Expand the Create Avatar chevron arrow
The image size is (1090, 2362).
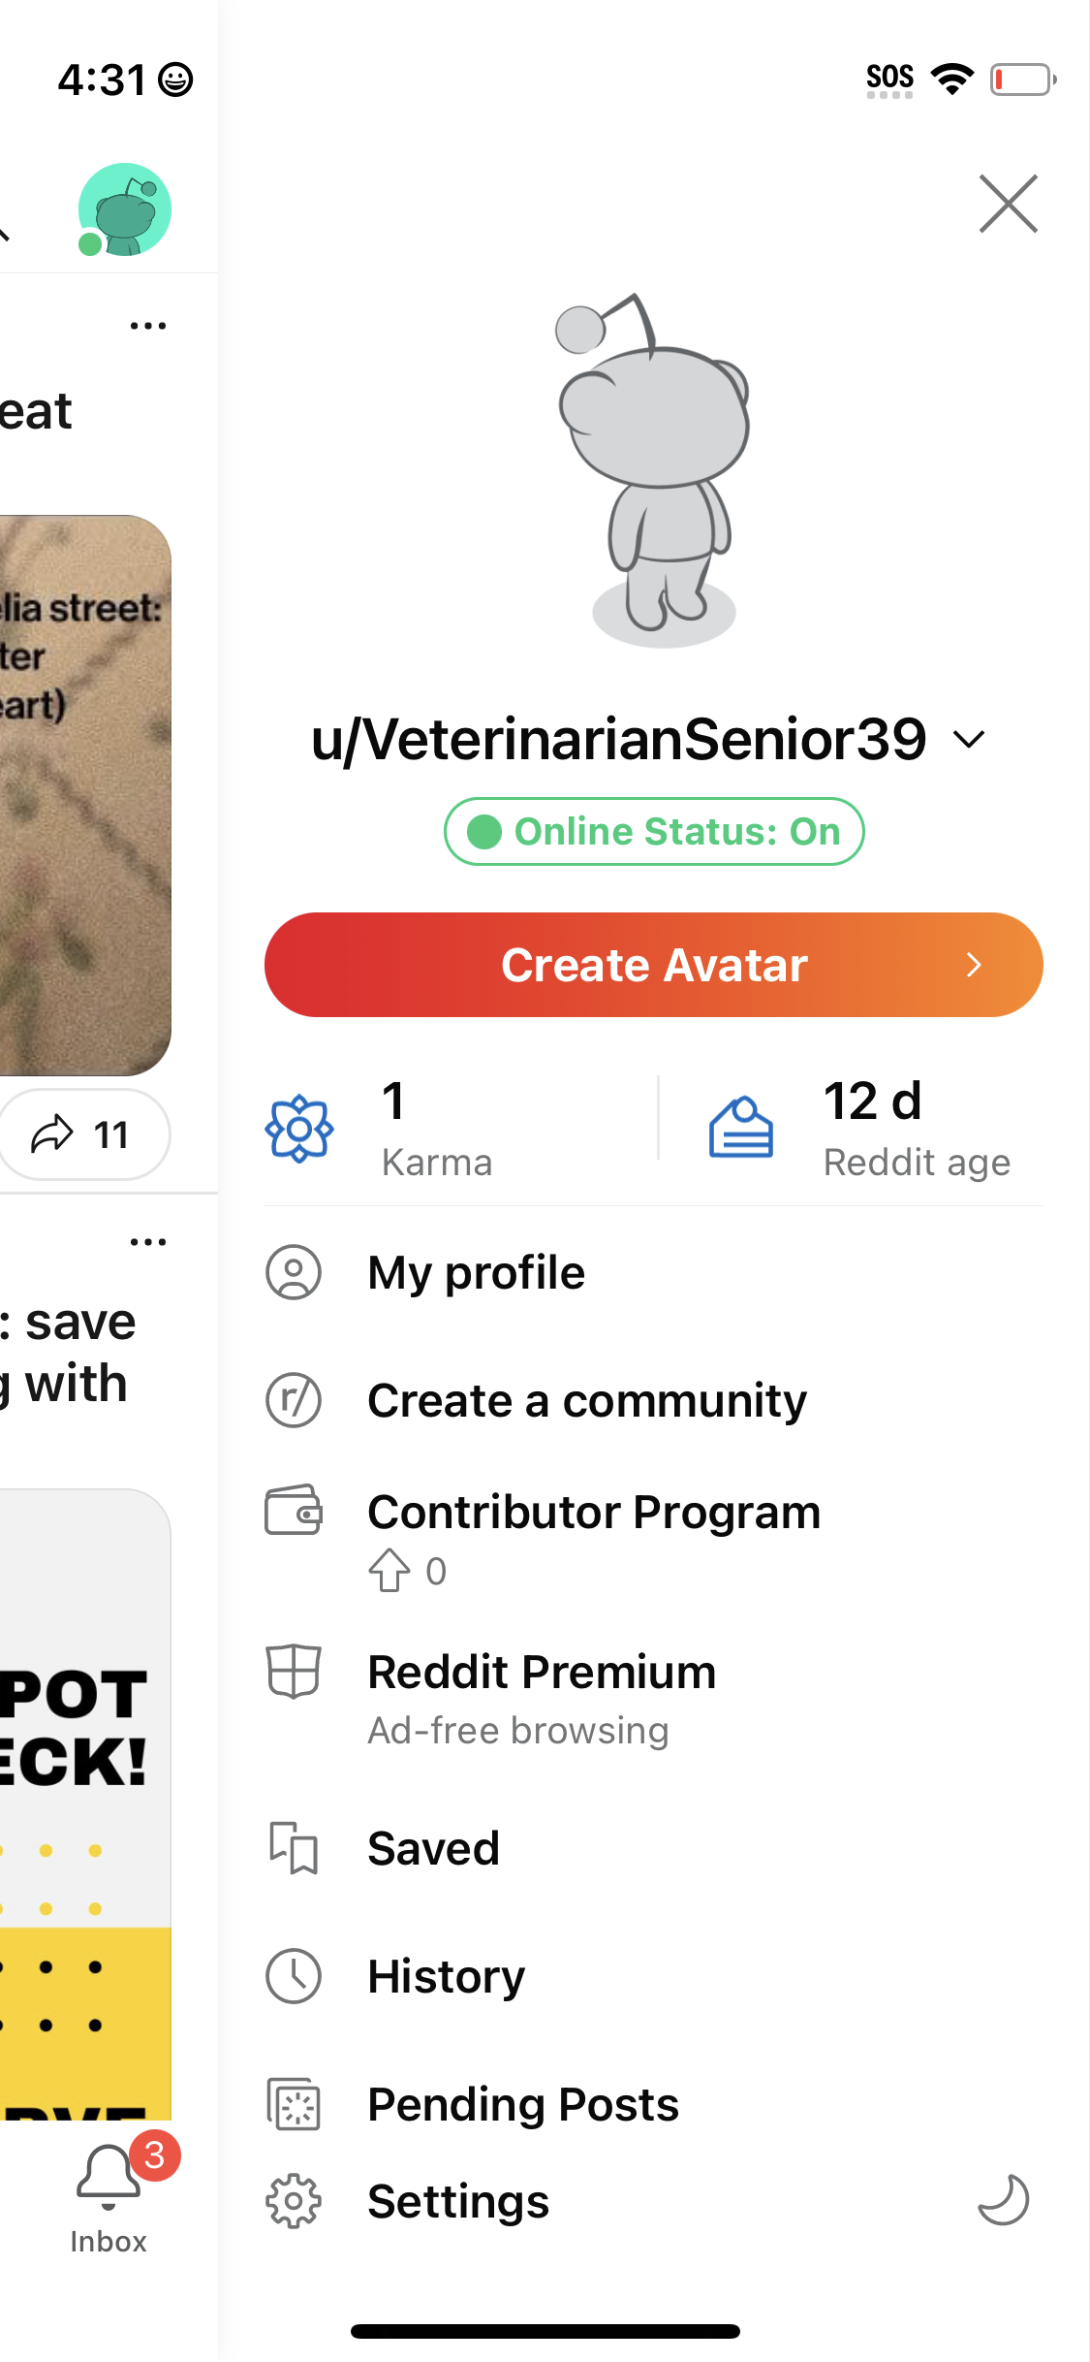[974, 965]
